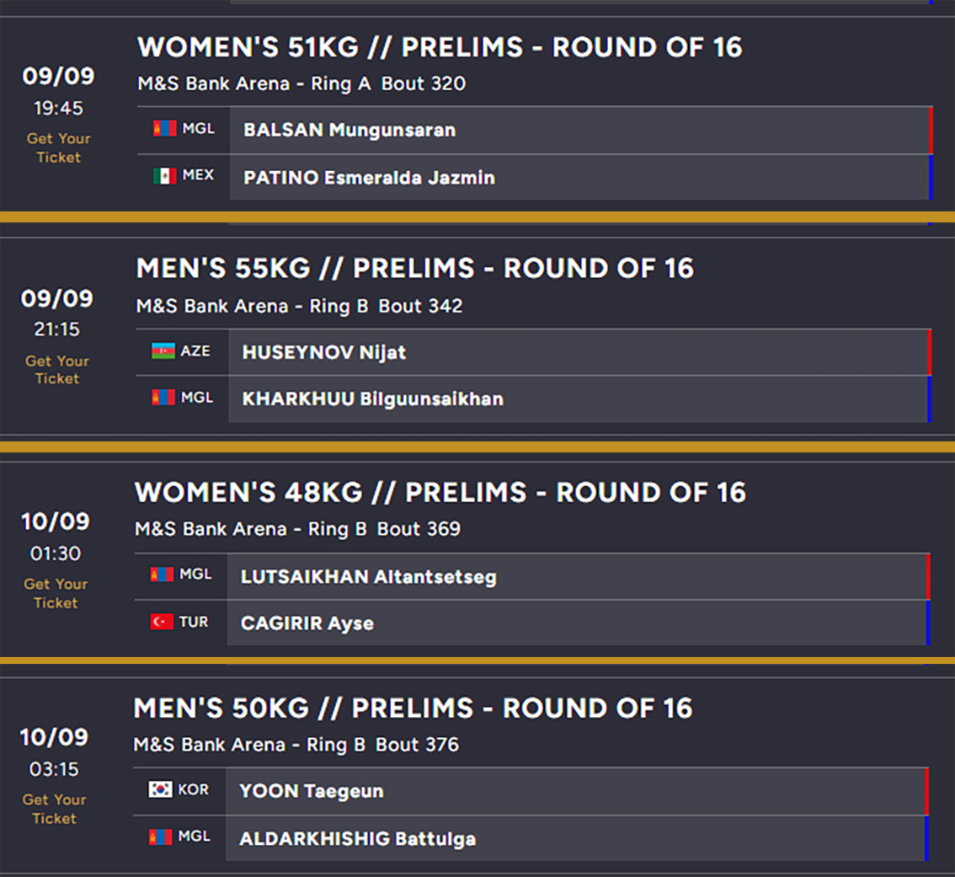Image resolution: width=955 pixels, height=877 pixels.
Task: Get your ticket for Women's 48KG bout
Action: tap(56, 593)
